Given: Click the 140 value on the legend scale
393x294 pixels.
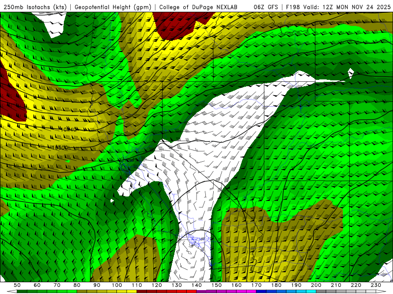Looking at the screenshot, I should coord(197,285).
